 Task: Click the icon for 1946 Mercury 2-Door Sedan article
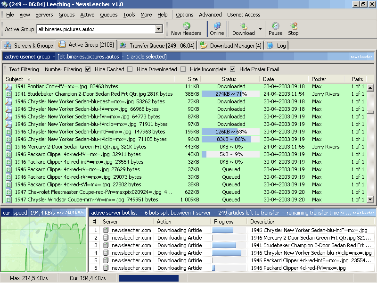tap(8, 147)
